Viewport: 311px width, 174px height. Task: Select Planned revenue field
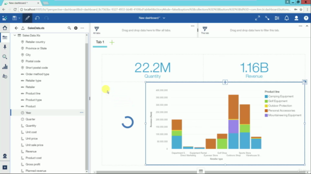pos(35,171)
